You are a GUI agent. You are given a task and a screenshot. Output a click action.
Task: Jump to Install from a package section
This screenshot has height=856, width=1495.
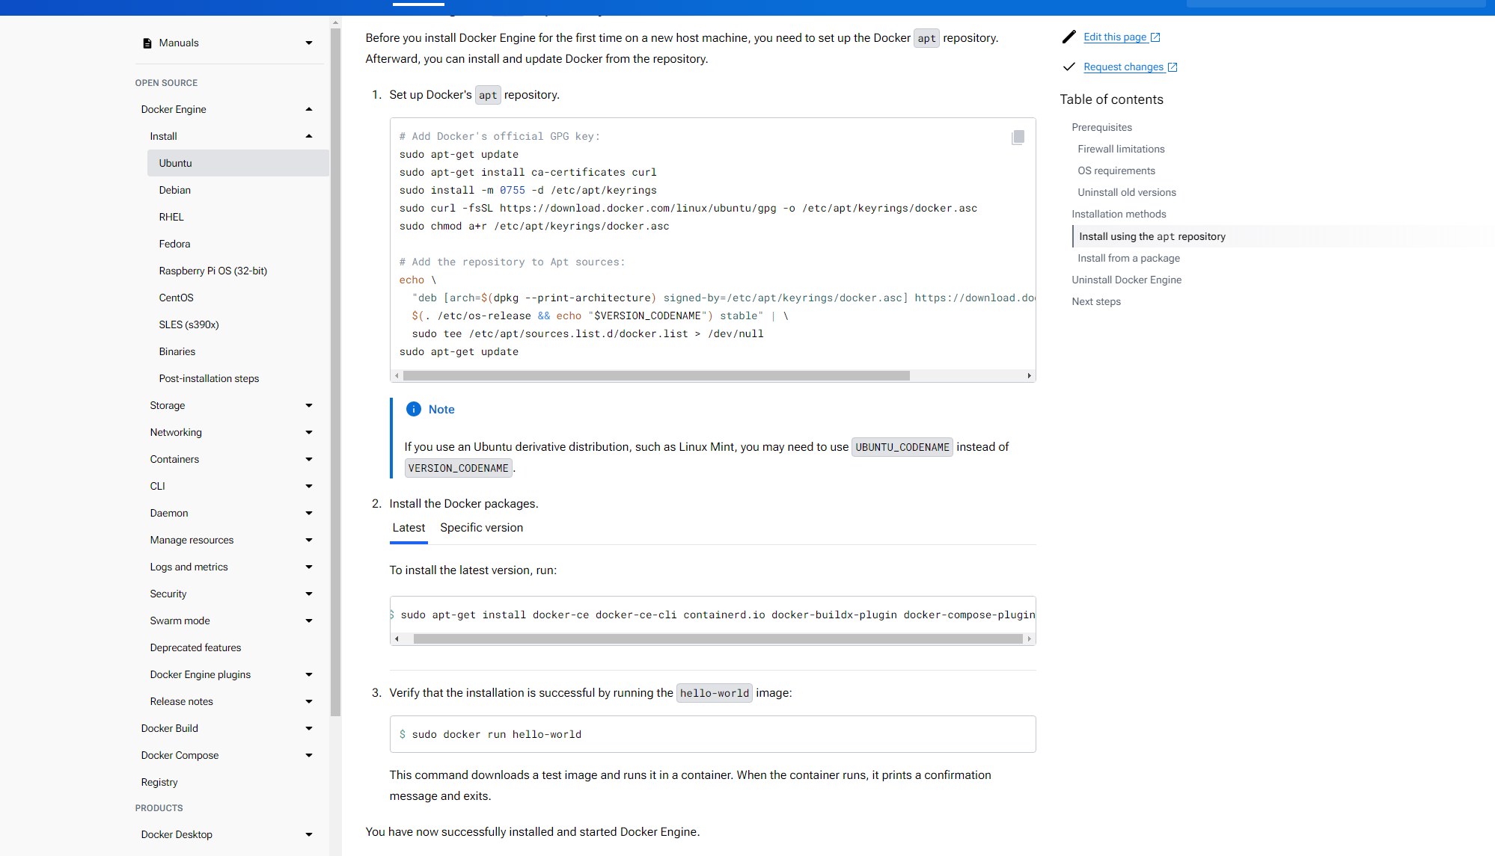click(1128, 258)
